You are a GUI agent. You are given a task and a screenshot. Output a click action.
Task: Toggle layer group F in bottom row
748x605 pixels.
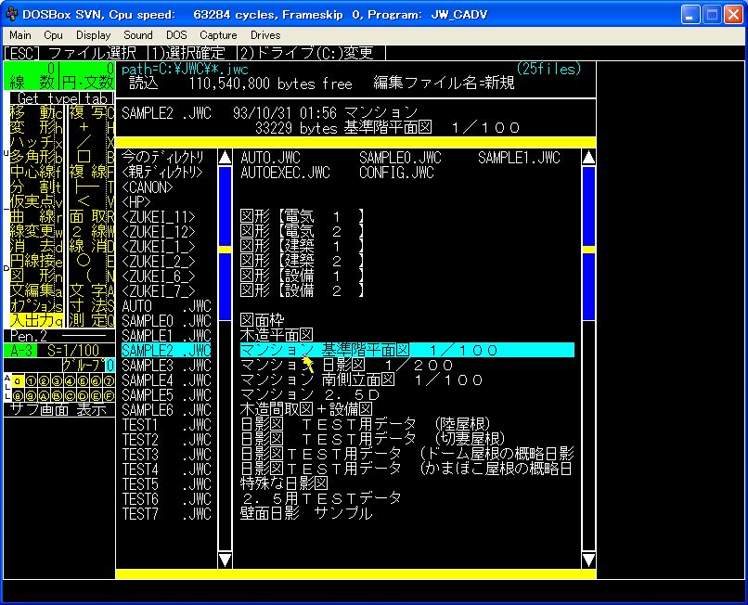(x=110, y=394)
